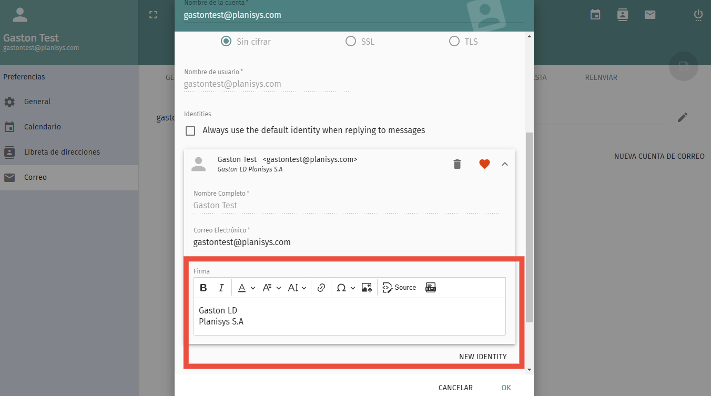Enable always use default identity checkbox
The image size is (711, 396).
[x=190, y=130]
